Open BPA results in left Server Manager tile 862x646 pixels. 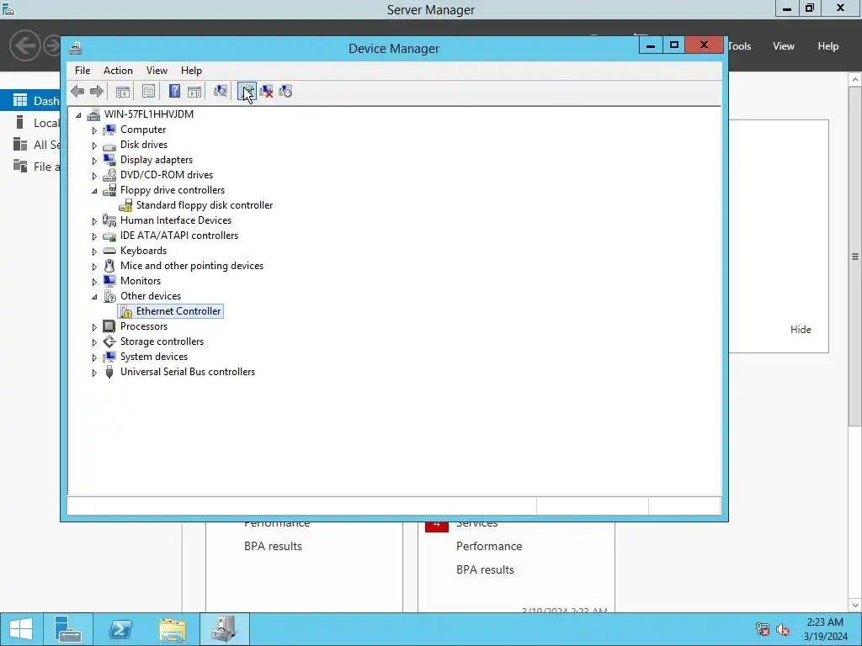(273, 546)
